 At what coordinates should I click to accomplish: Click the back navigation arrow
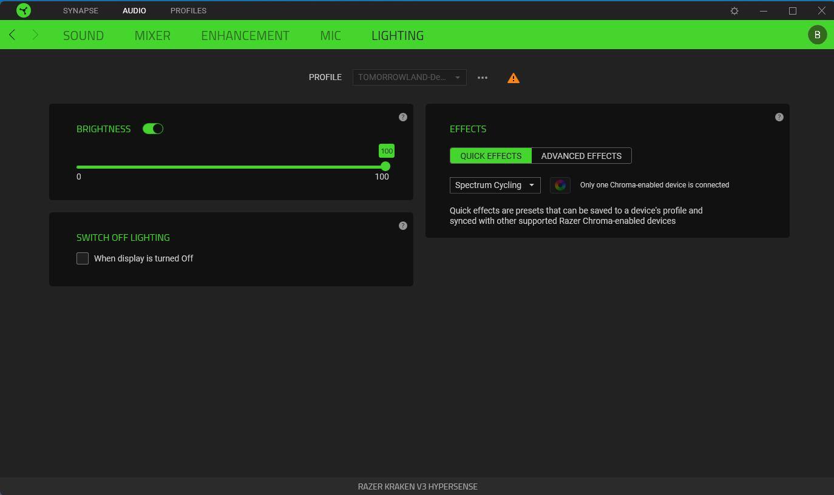pos(12,35)
